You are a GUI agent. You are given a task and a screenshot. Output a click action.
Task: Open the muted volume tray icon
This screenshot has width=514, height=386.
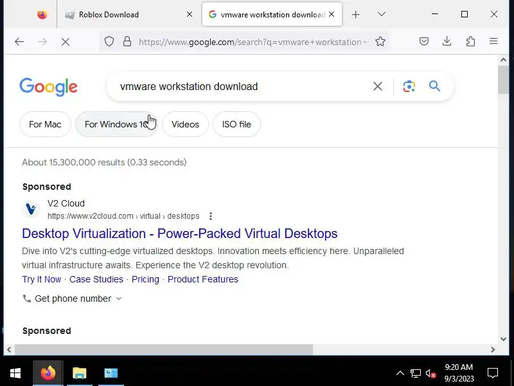430,373
